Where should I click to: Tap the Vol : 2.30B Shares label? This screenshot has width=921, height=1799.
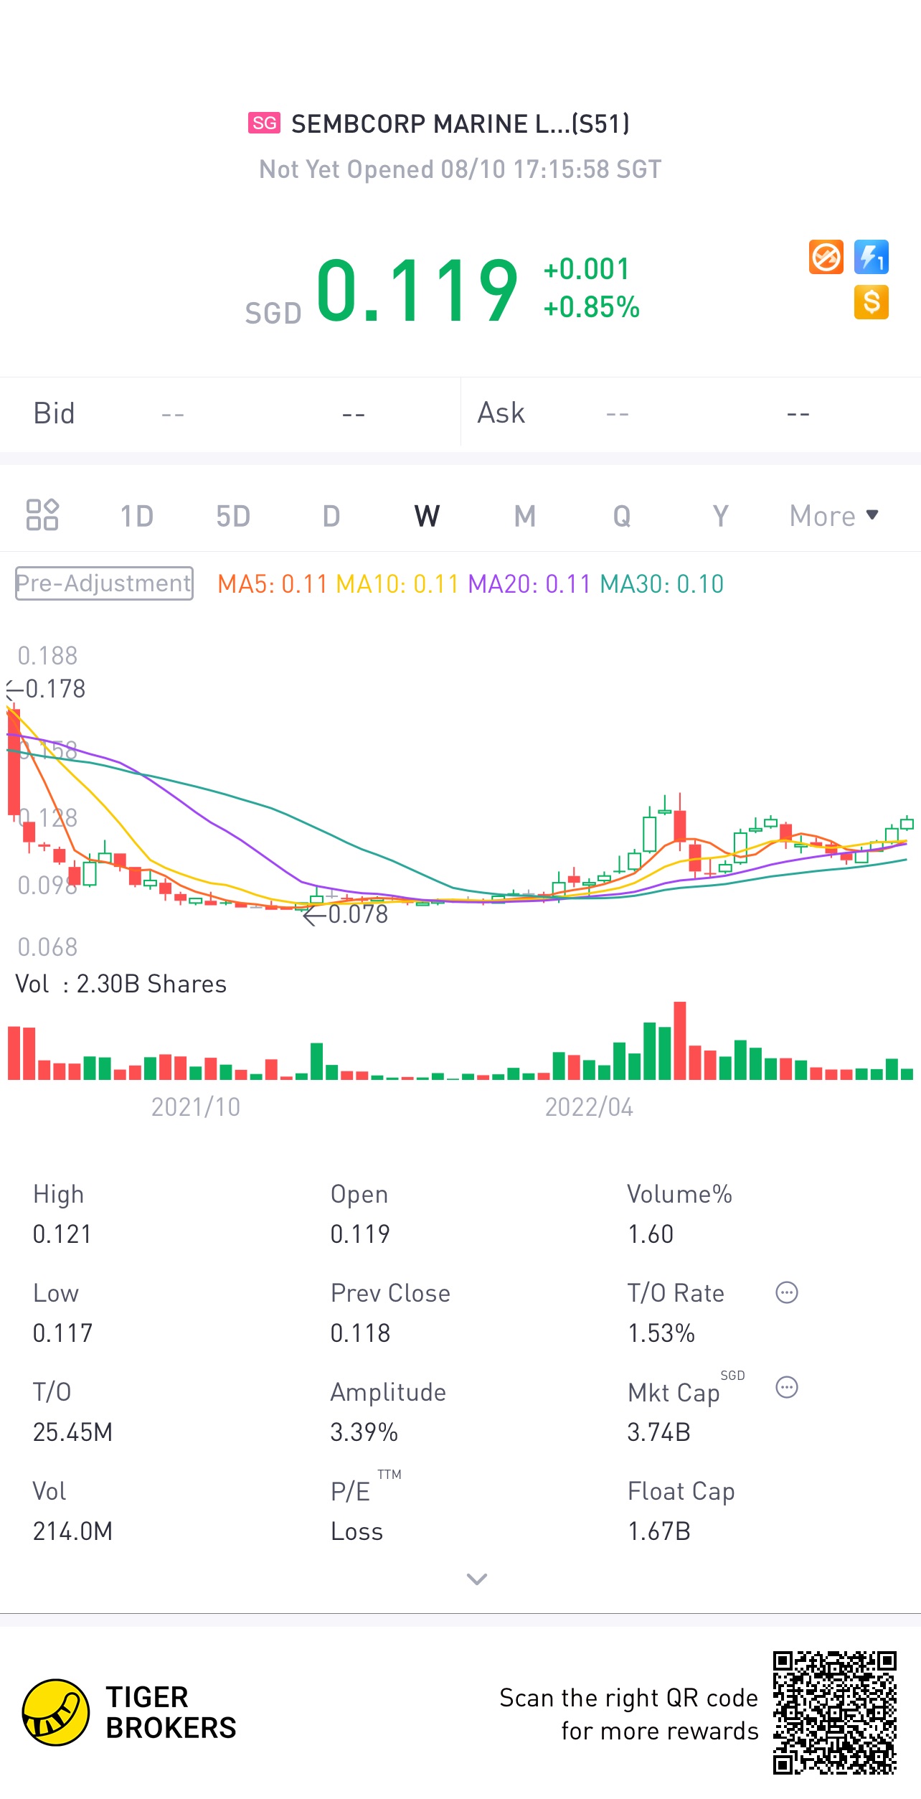(121, 984)
